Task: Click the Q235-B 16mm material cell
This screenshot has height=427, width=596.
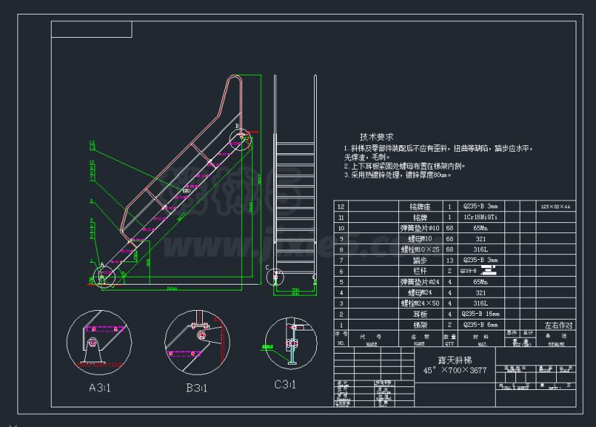Action: pos(480,314)
